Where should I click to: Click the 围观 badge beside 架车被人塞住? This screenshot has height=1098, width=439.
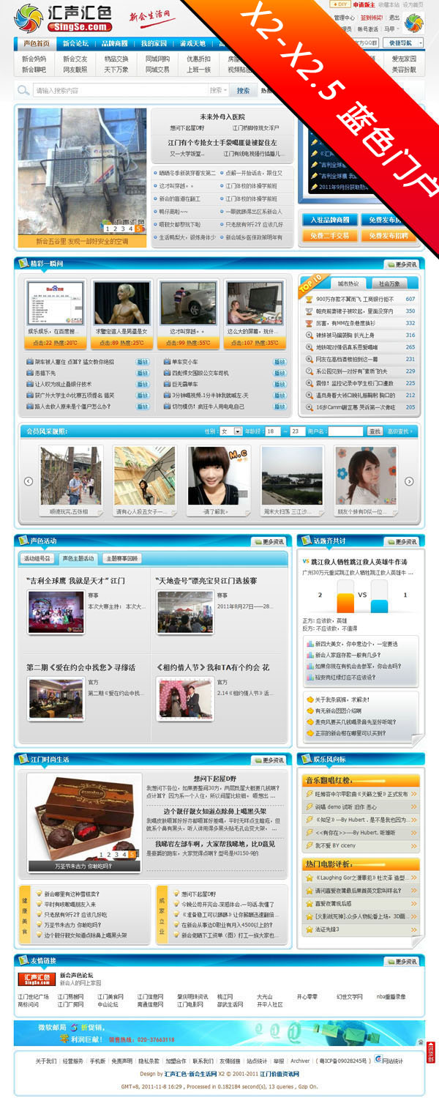click(143, 362)
